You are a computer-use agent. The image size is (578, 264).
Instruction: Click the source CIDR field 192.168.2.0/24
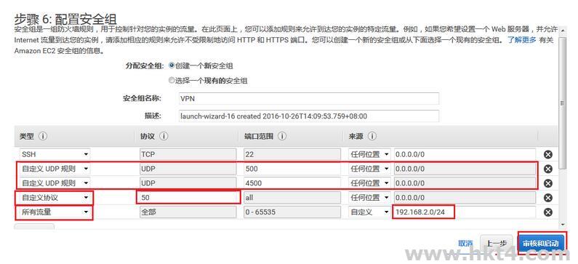(465, 212)
